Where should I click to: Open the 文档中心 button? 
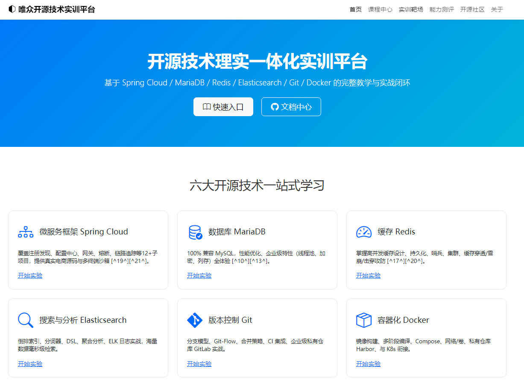291,107
